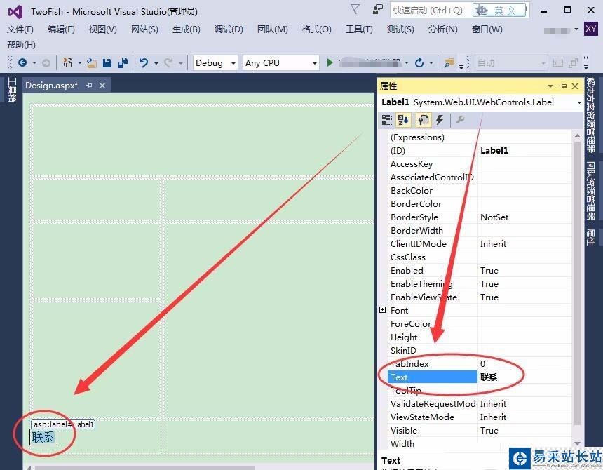603x470 pixels.
Task: Open the 格式(O) menu
Action: 316,29
